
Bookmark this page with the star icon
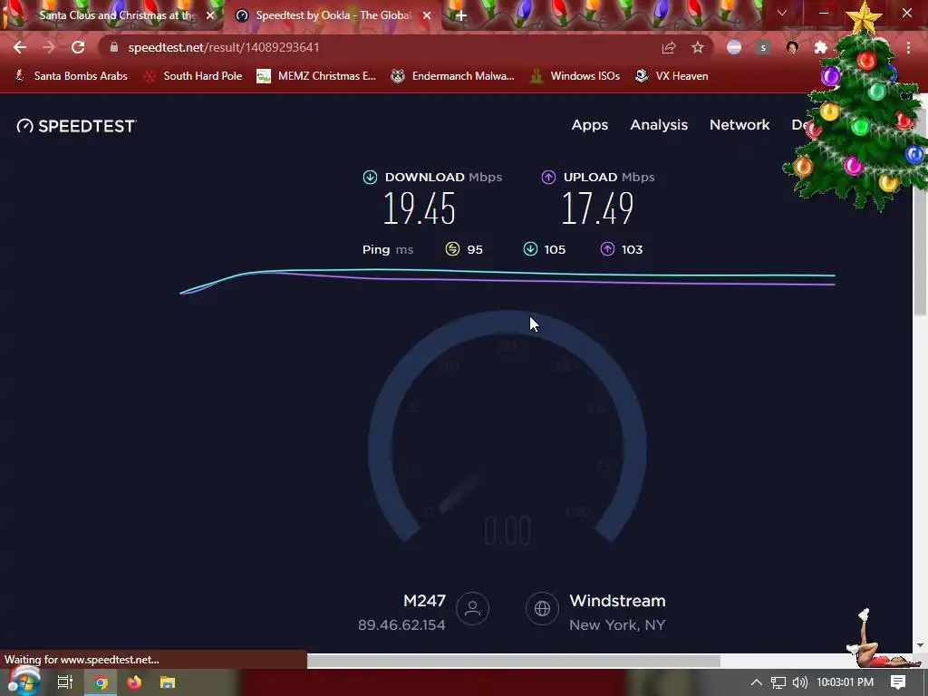click(698, 47)
